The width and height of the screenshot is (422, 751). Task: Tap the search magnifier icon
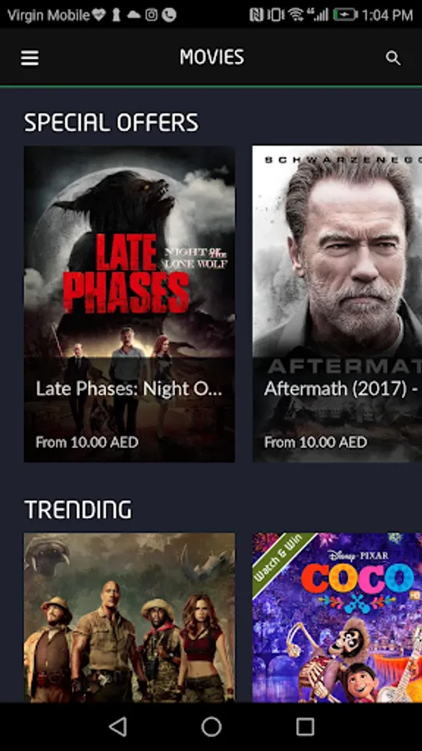click(393, 58)
